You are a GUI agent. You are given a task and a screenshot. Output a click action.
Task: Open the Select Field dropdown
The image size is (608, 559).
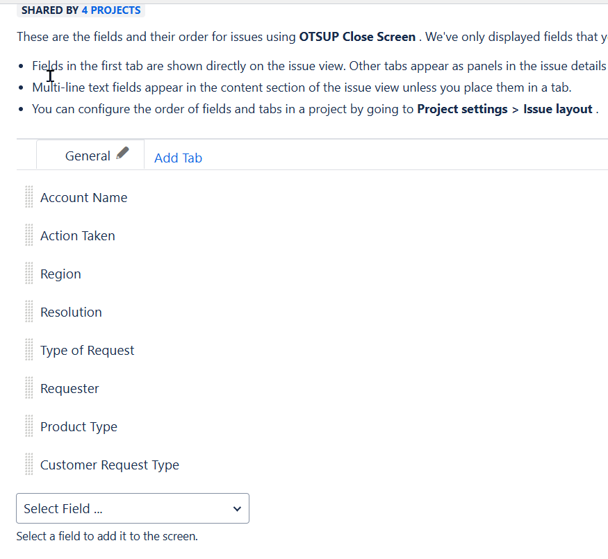[x=132, y=508]
